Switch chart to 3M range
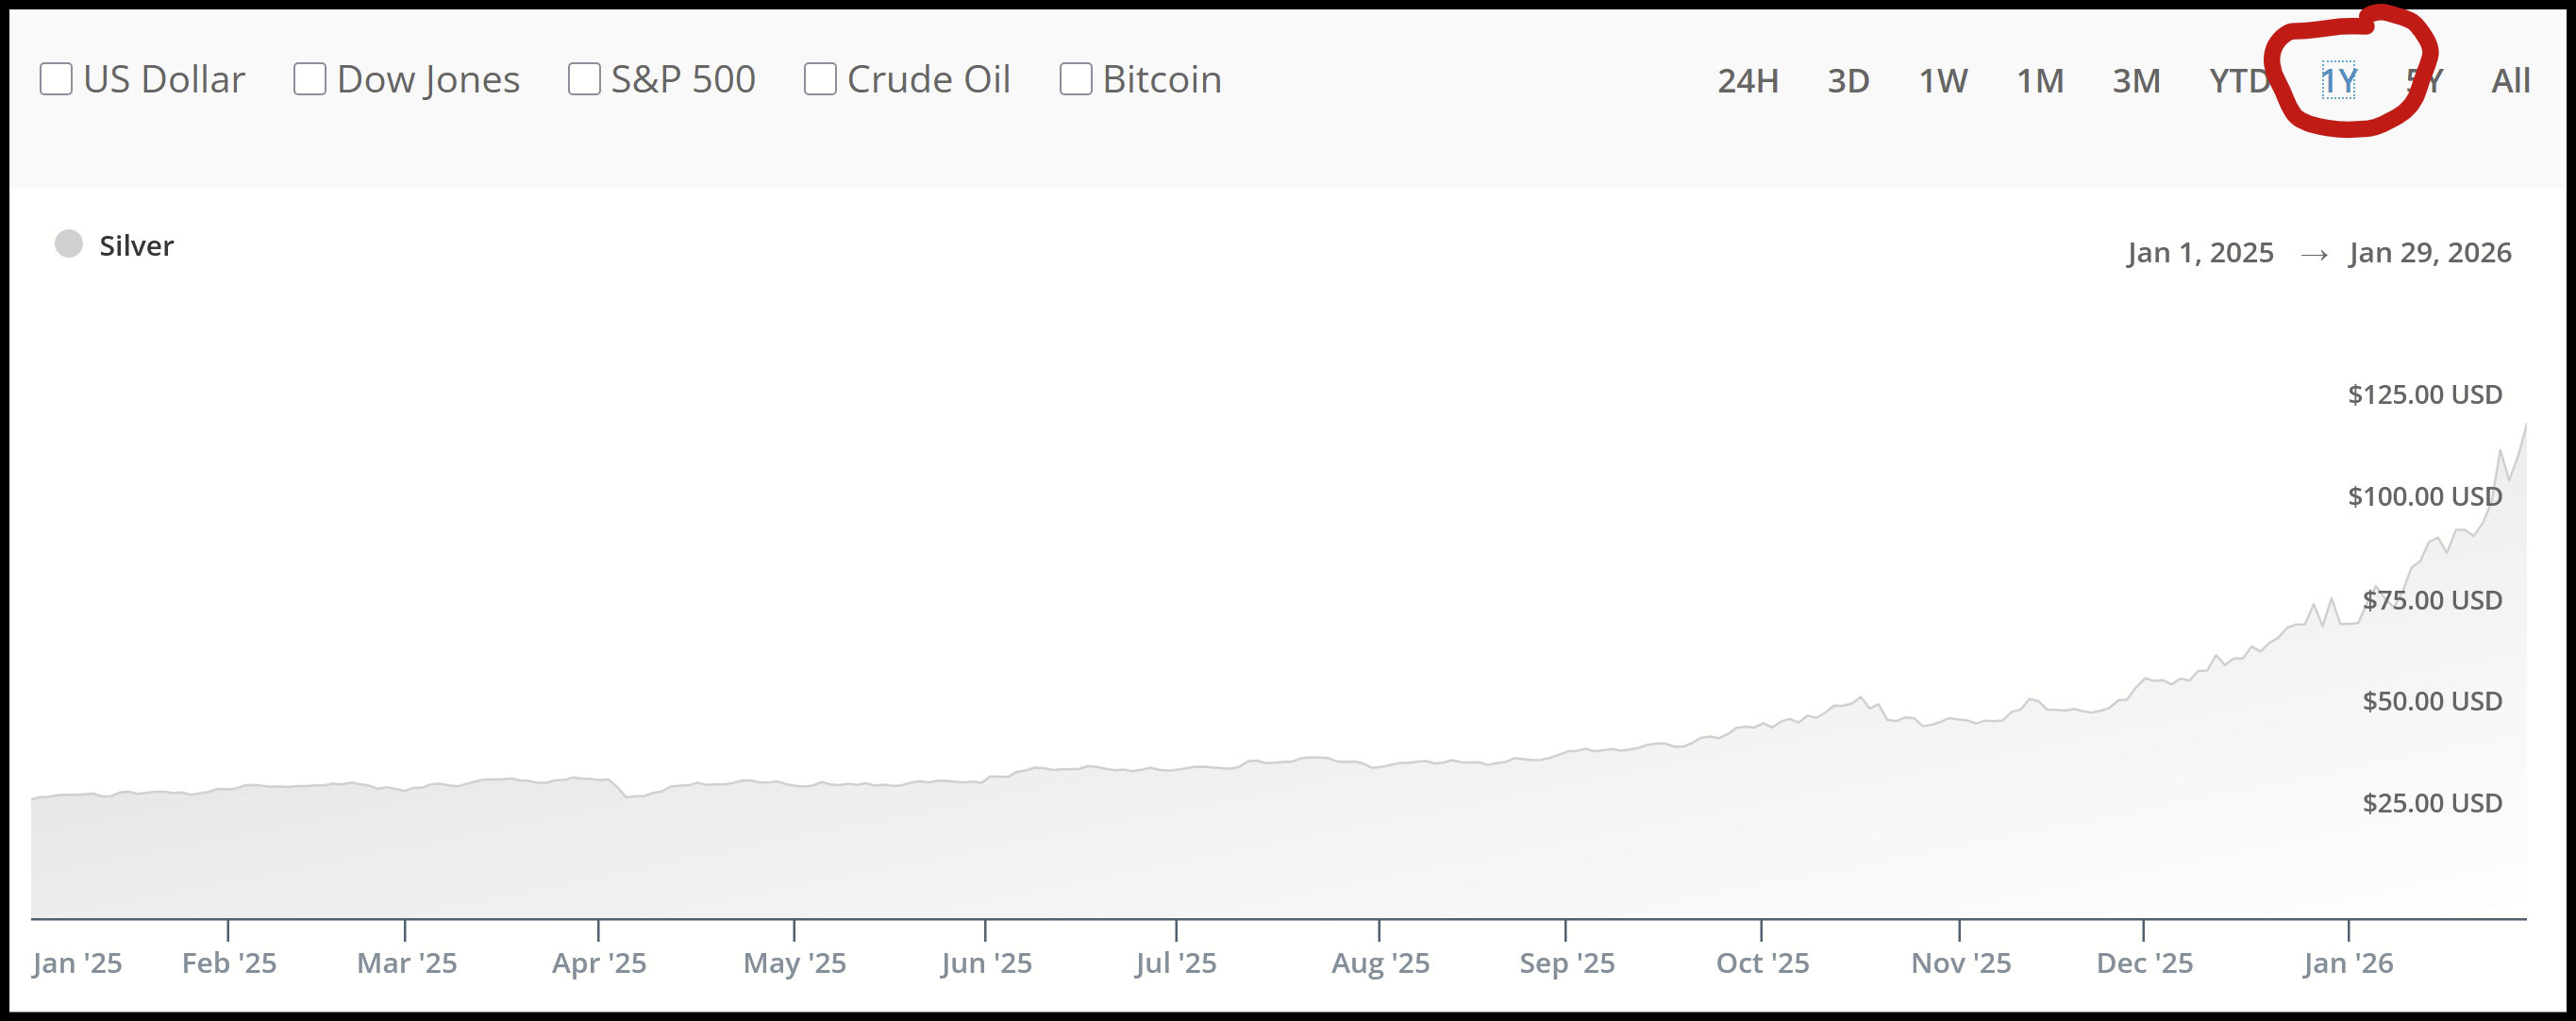This screenshot has width=2576, height=1021. [2136, 81]
